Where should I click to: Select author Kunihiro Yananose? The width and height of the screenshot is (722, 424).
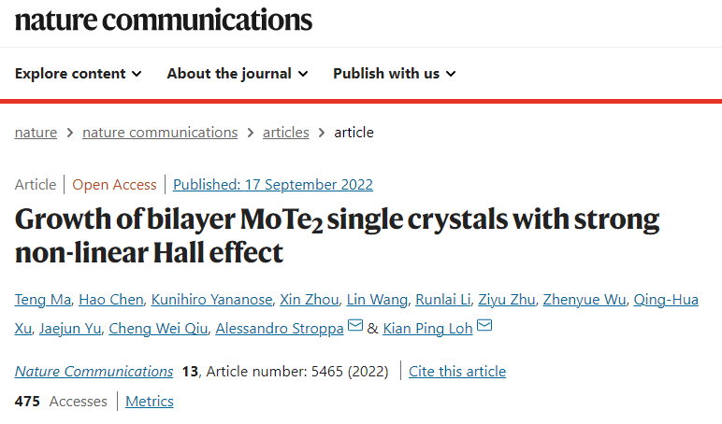(x=211, y=300)
